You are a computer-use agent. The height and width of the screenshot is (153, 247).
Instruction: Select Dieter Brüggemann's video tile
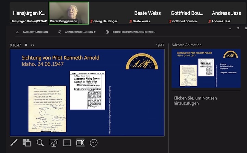tap(69, 13)
